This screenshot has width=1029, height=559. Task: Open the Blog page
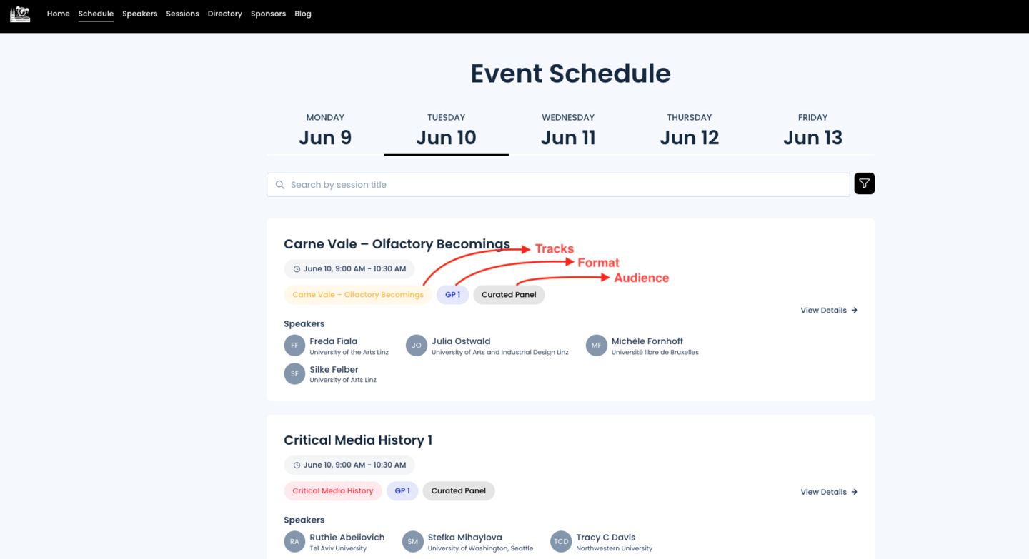pos(303,14)
